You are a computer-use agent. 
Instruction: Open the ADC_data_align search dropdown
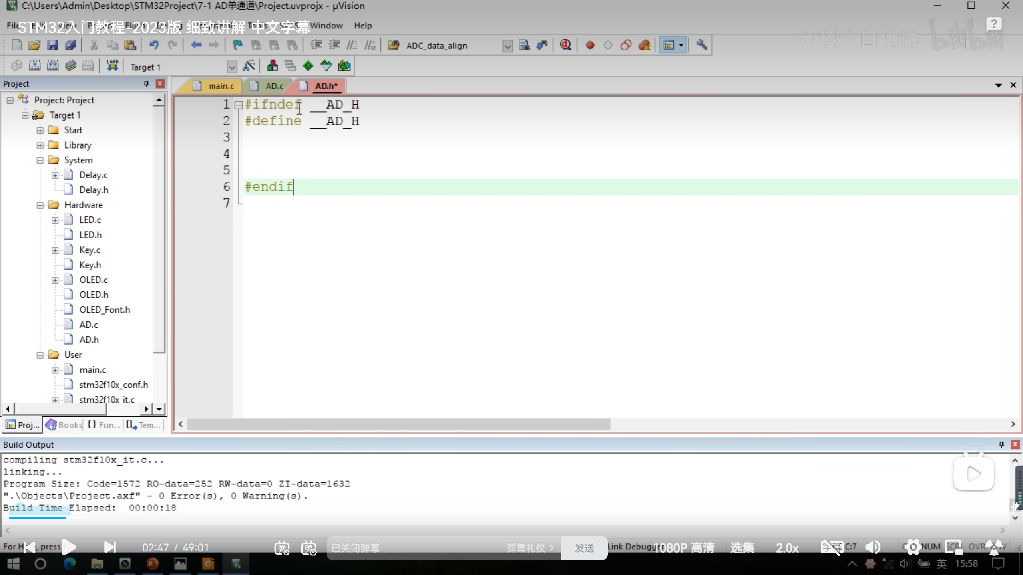click(507, 46)
